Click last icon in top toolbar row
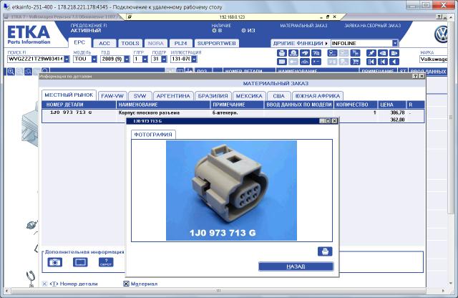The height and width of the screenshot is (298, 458). click(x=394, y=53)
